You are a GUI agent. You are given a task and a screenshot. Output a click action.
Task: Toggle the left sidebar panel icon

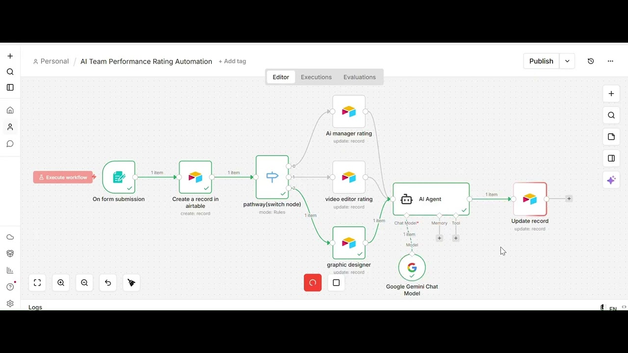click(10, 87)
